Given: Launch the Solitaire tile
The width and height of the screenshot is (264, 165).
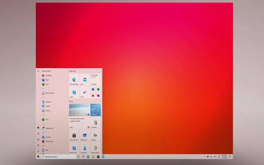Looking at the screenshot, I should click(95, 135).
